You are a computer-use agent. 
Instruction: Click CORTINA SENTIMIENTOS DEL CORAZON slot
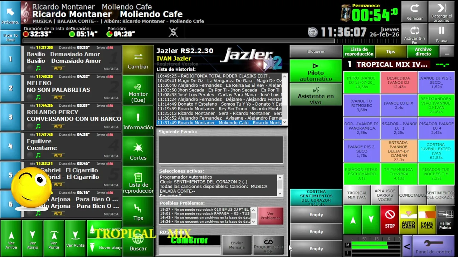coord(316,197)
